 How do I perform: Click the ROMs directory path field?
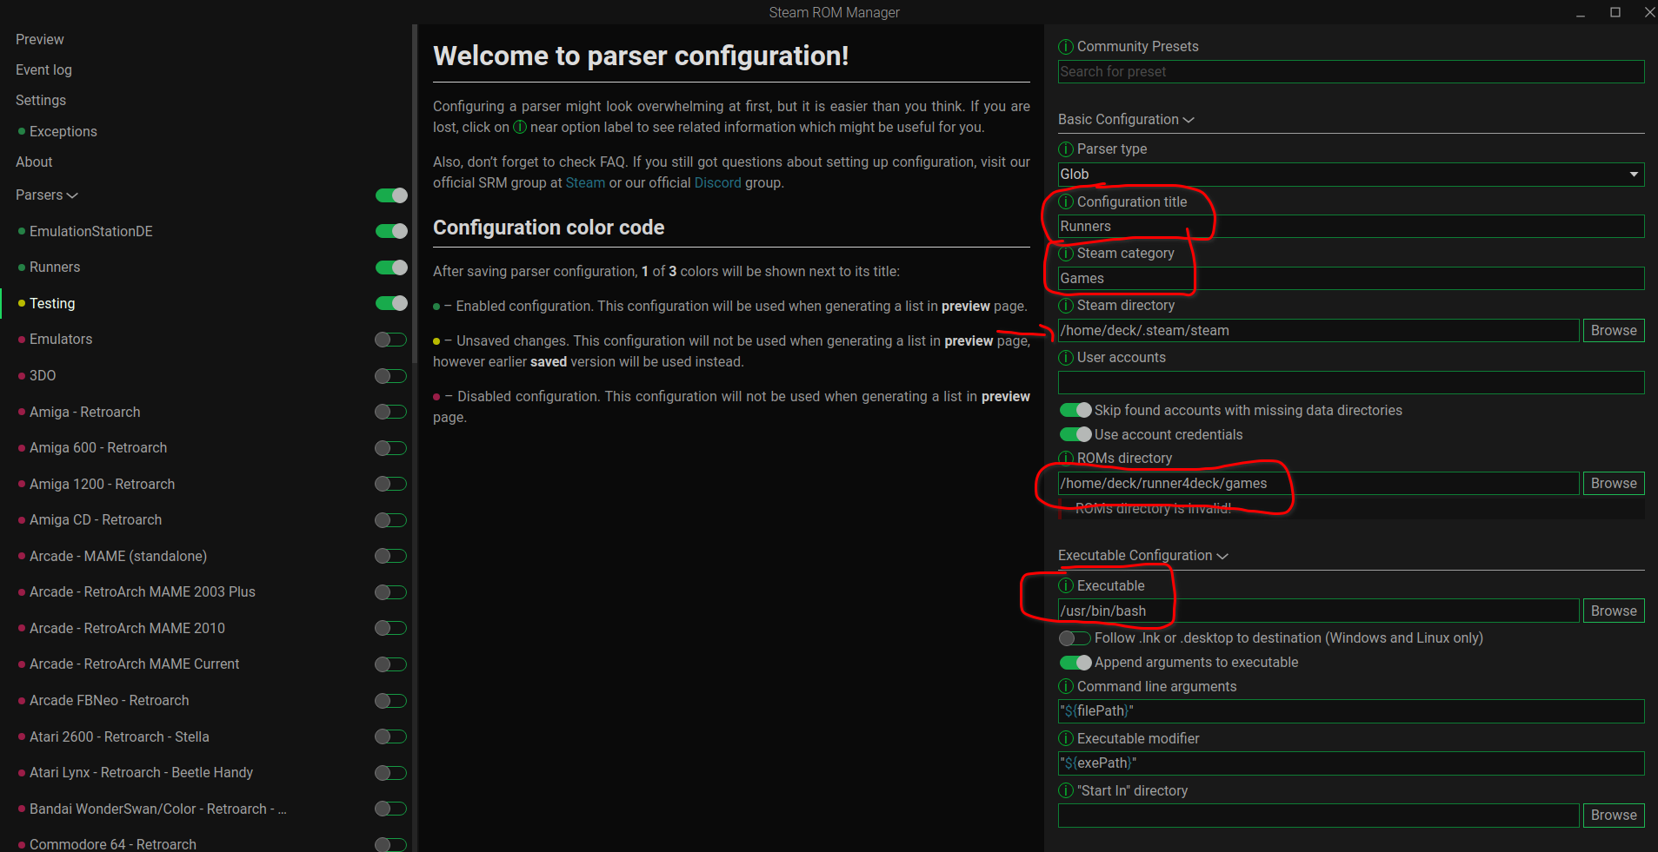[1319, 484]
